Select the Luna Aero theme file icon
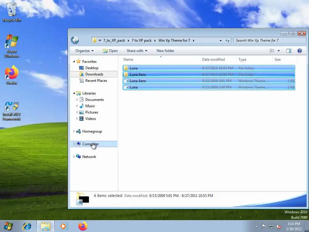Image resolution: width=309 pixels, height=232 pixels. 126,81
